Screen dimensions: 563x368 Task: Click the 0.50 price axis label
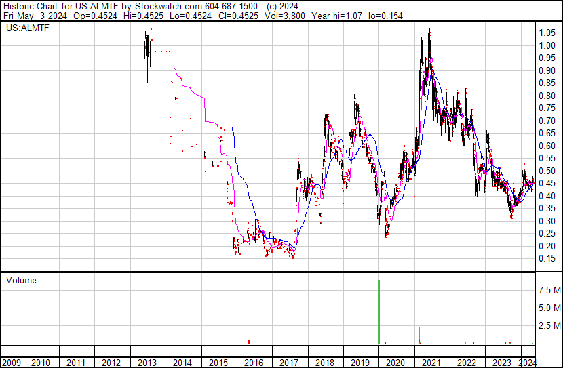tap(547, 171)
